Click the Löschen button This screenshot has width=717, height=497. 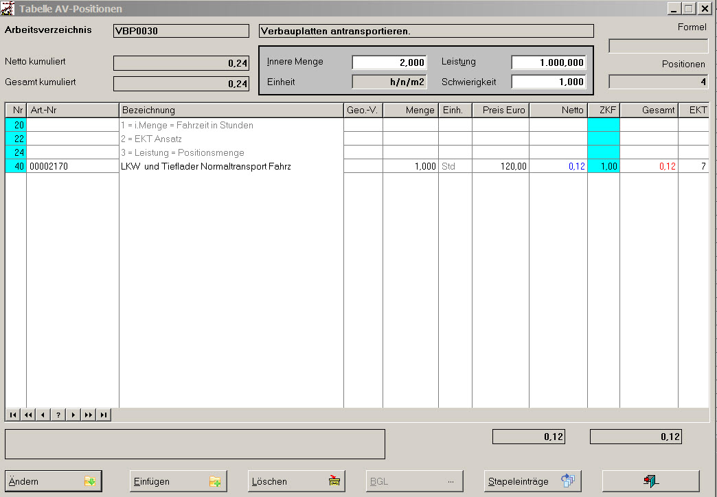tap(296, 481)
